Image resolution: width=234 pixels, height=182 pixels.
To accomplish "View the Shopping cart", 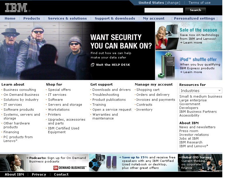I will click(x=148, y=90).
